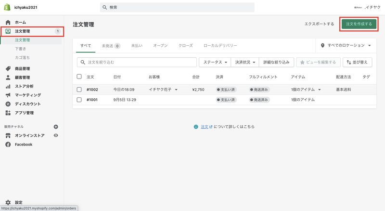
Task: Expand customer イチヤク花子 dropdown arrow
Action: coord(176,90)
